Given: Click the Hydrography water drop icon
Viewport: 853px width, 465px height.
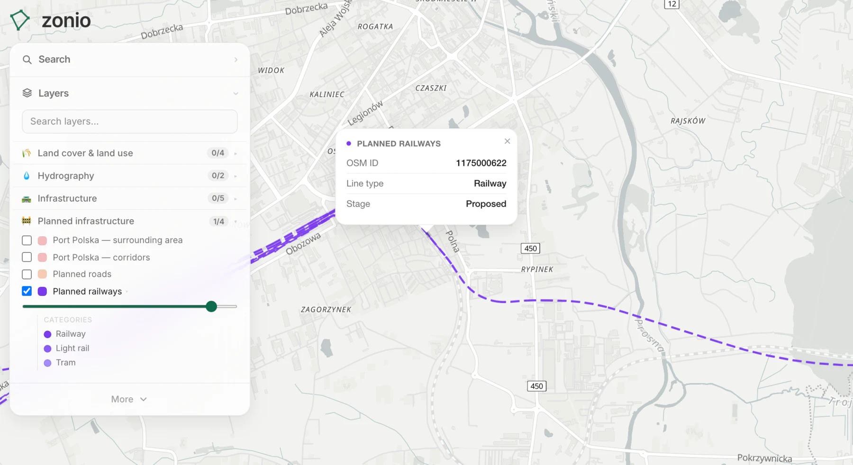Looking at the screenshot, I should click(27, 176).
